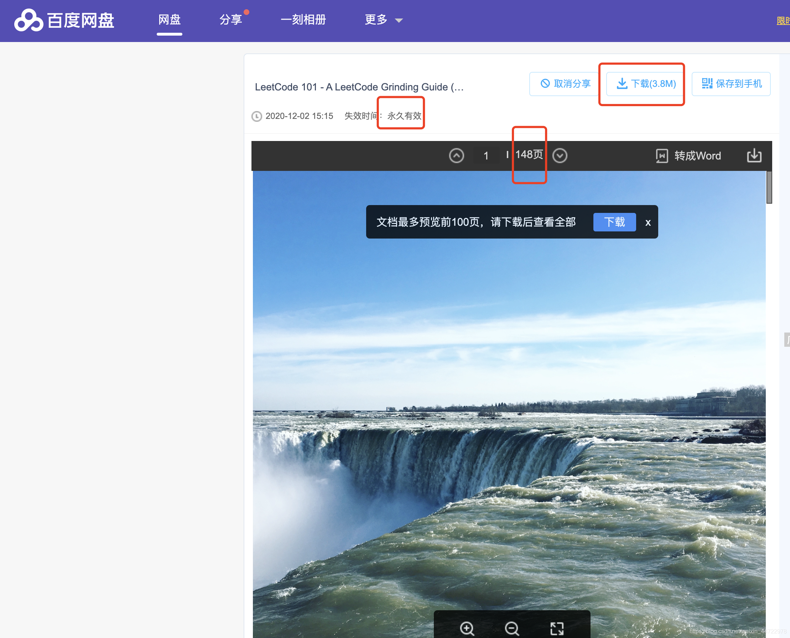Enter fullscreen with the expand icon

(x=557, y=628)
